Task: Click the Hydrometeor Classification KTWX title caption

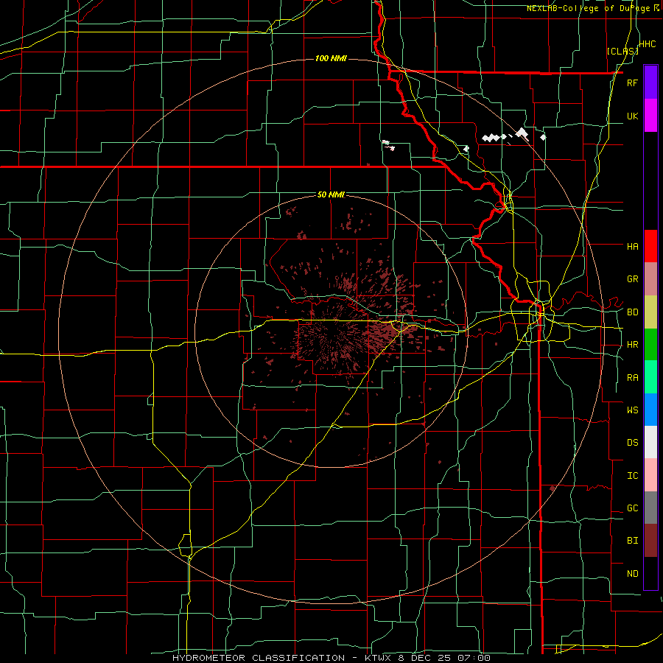Action: (x=331, y=658)
